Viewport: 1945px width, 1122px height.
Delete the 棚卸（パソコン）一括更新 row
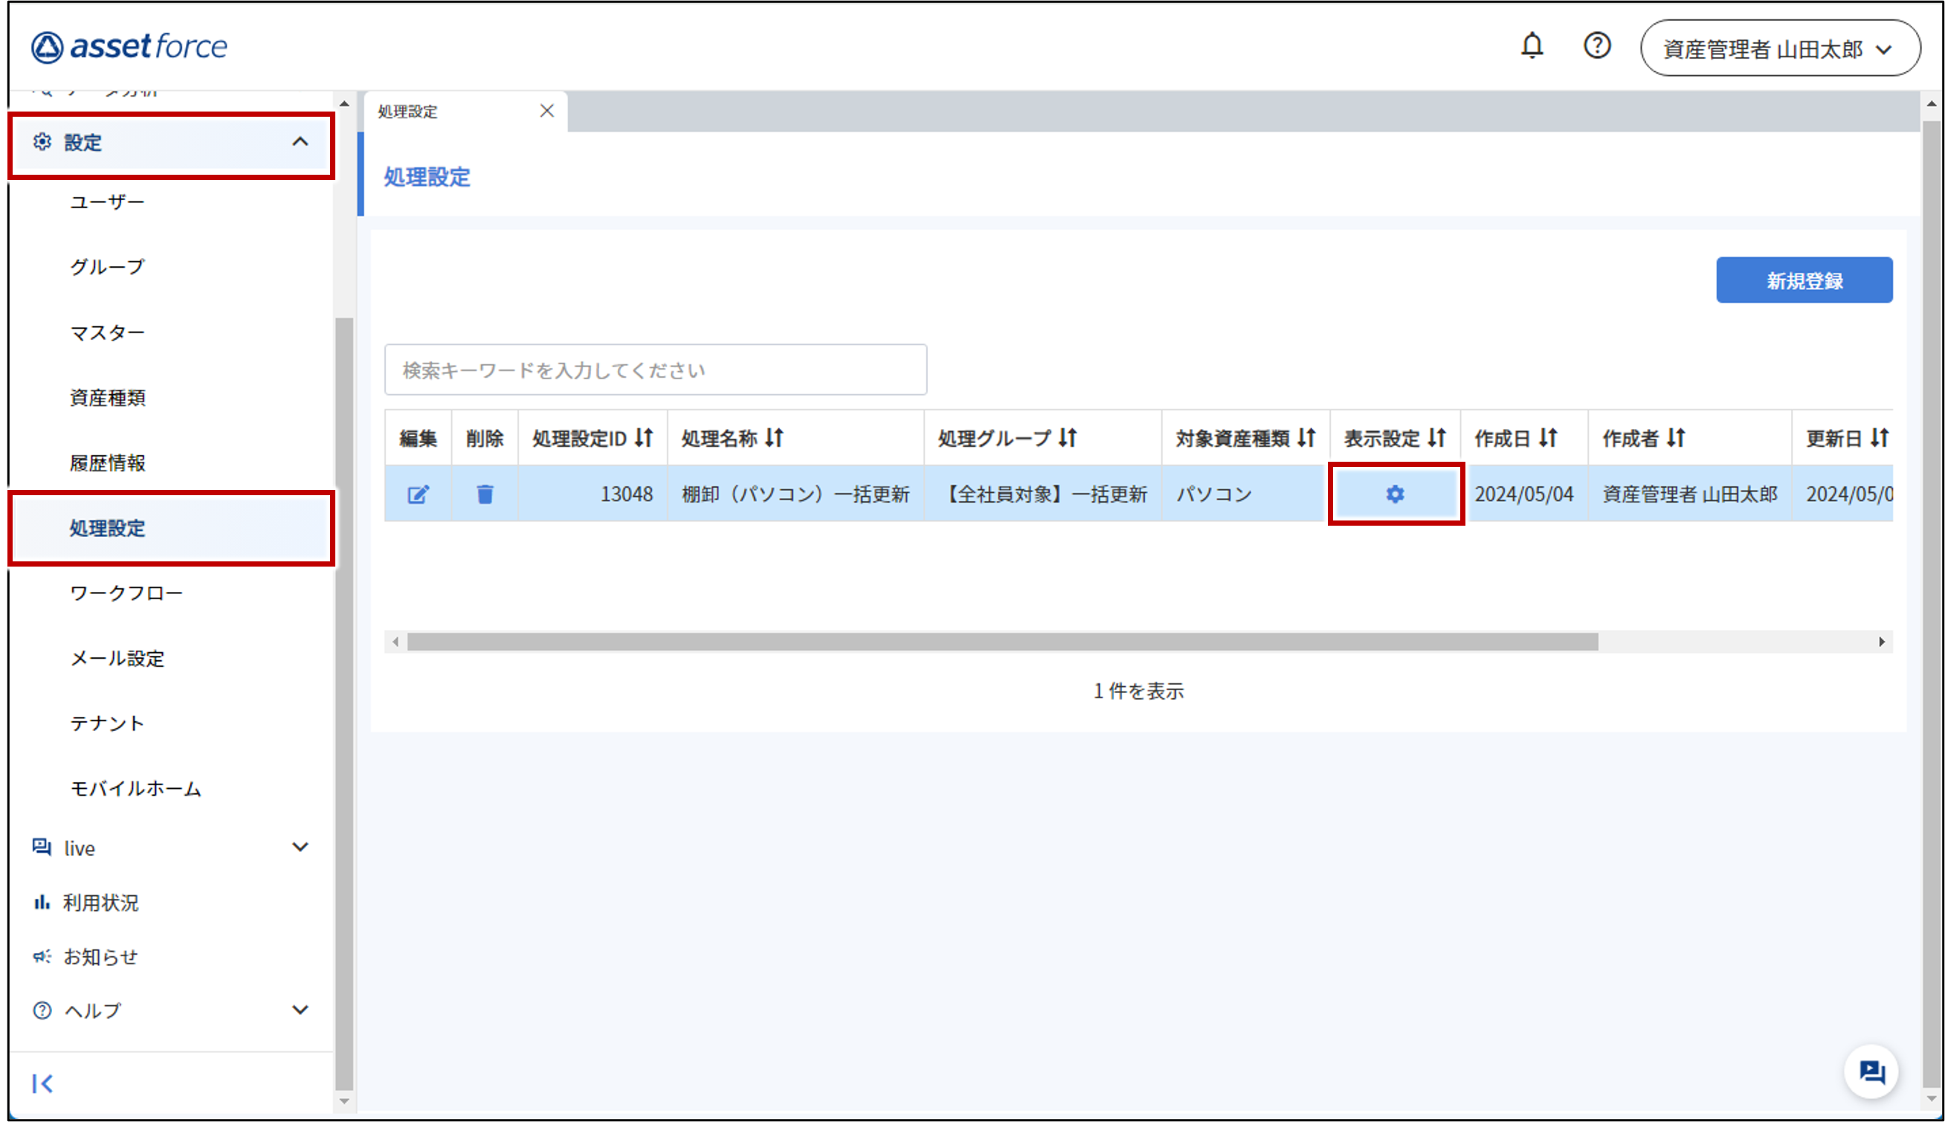click(x=485, y=494)
